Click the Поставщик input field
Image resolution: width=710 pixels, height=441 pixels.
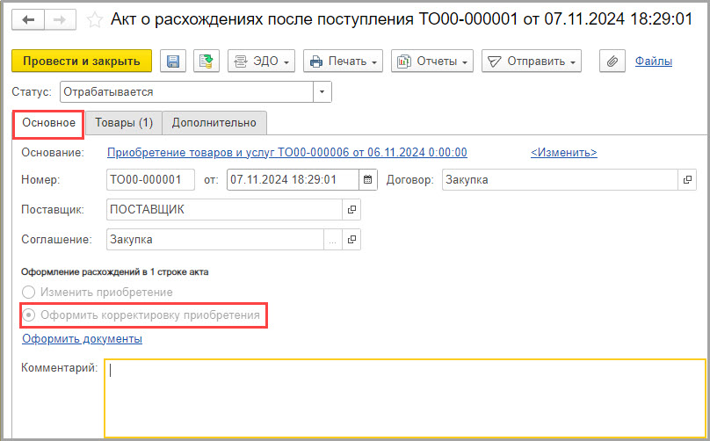(224, 210)
